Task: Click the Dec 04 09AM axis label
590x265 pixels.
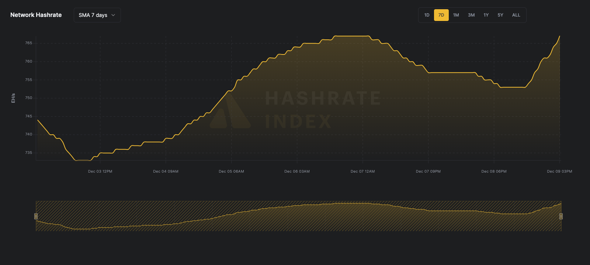Action: coord(166,172)
